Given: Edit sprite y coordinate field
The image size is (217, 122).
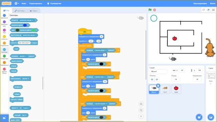Looking at the screenshot, I should pos(199,70).
